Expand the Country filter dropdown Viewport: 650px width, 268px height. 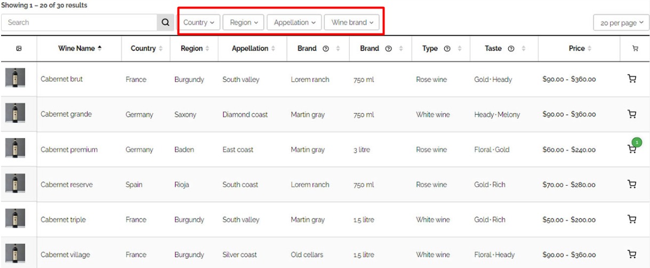[x=198, y=23]
